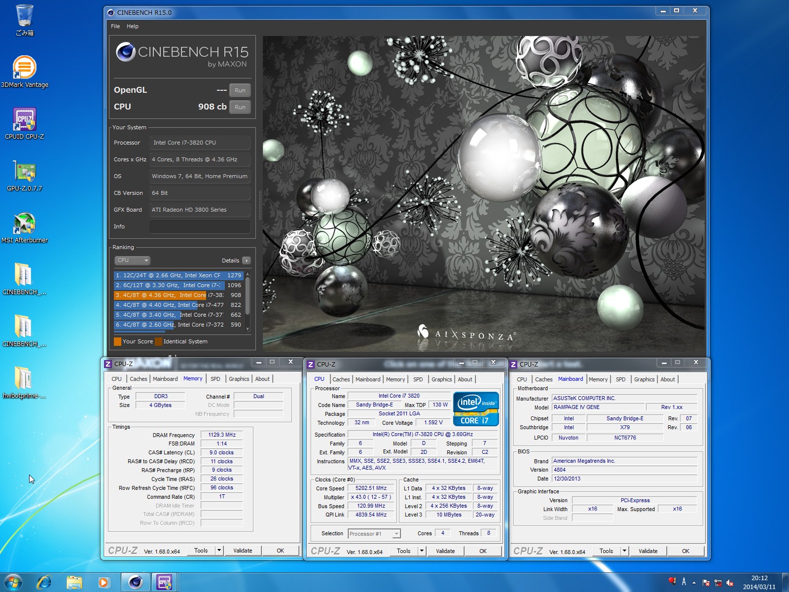Switch to CPU tab in memory CPU-Z window
This screenshot has height=592, width=789.
116,379
